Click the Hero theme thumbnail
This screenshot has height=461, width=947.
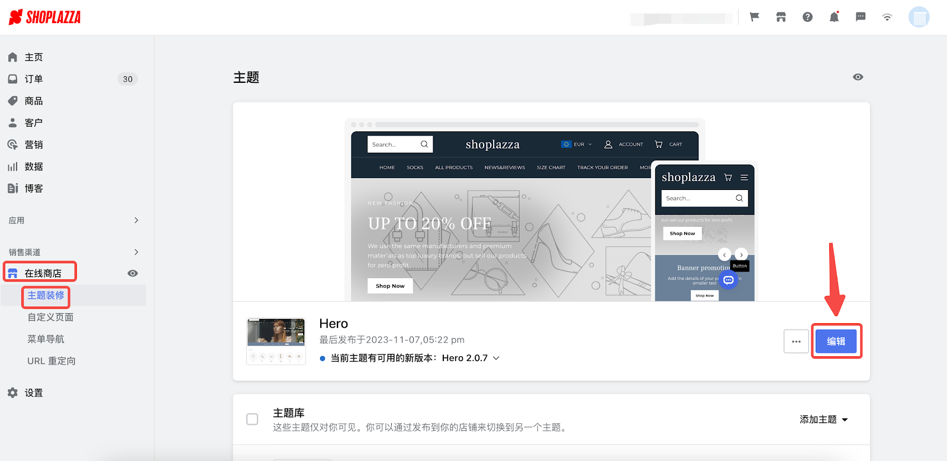[276, 341]
